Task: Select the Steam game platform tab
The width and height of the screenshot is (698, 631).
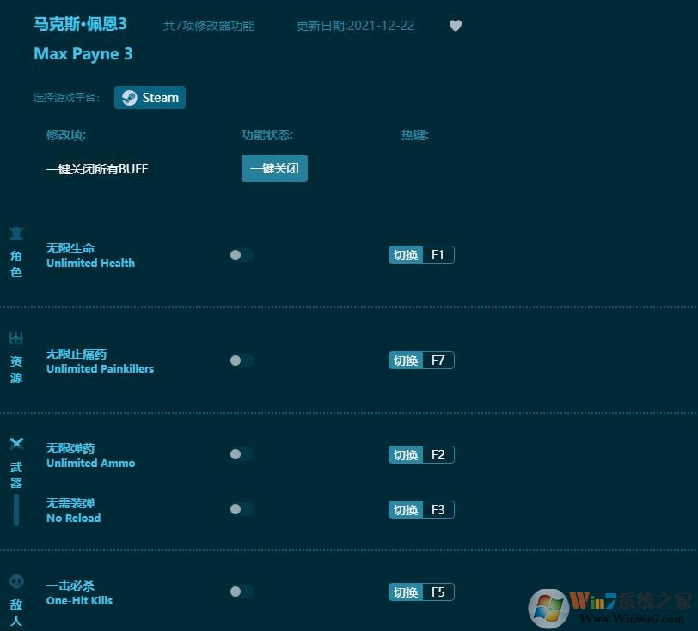Action: 150,97
